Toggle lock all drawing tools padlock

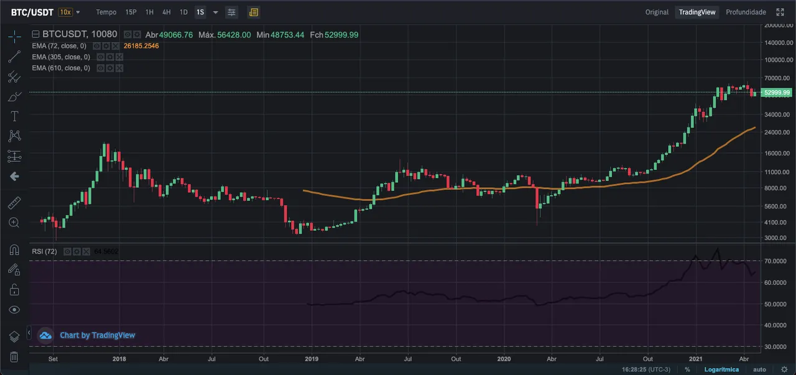pos(14,289)
